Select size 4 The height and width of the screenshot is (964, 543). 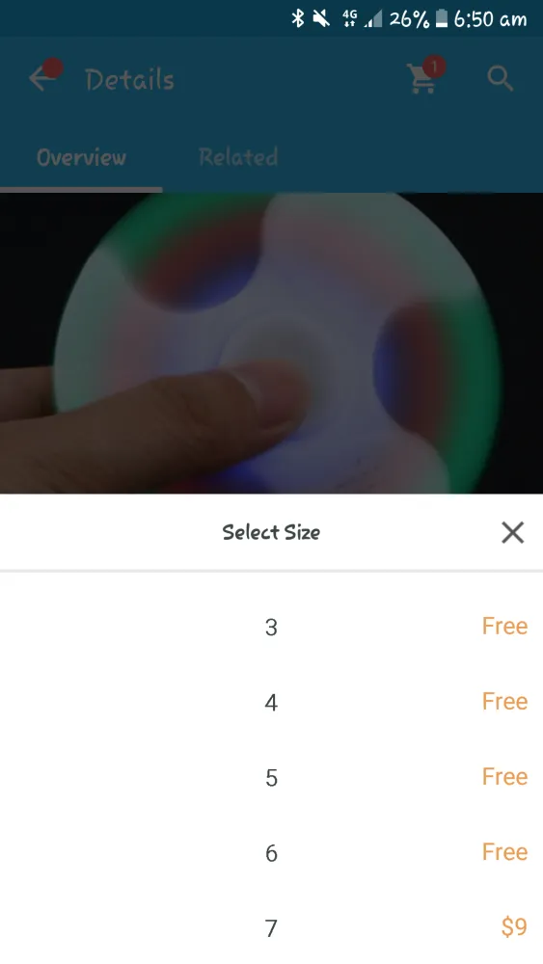coord(271,702)
